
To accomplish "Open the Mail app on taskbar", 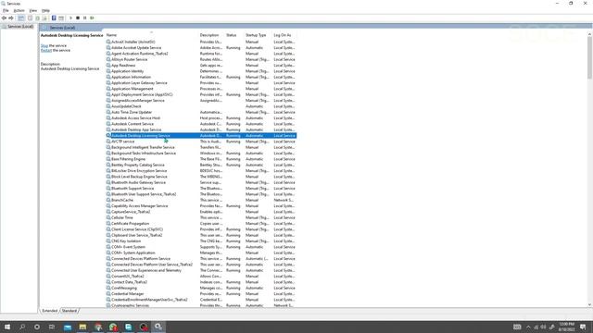I will [68, 327].
